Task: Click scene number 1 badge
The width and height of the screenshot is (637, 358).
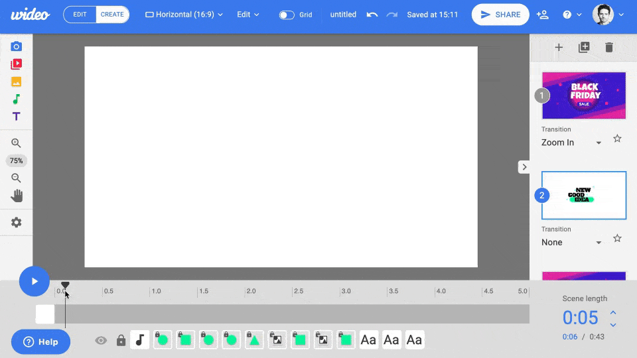Action: [x=541, y=95]
